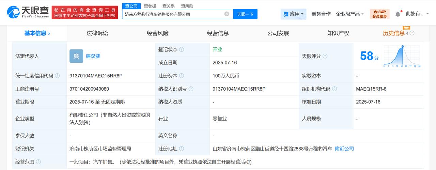Image resolution: width=436 pixels, height=170 pixels.
Task: Open the help icon beside 组织机构代码
Action: [x=334, y=89]
